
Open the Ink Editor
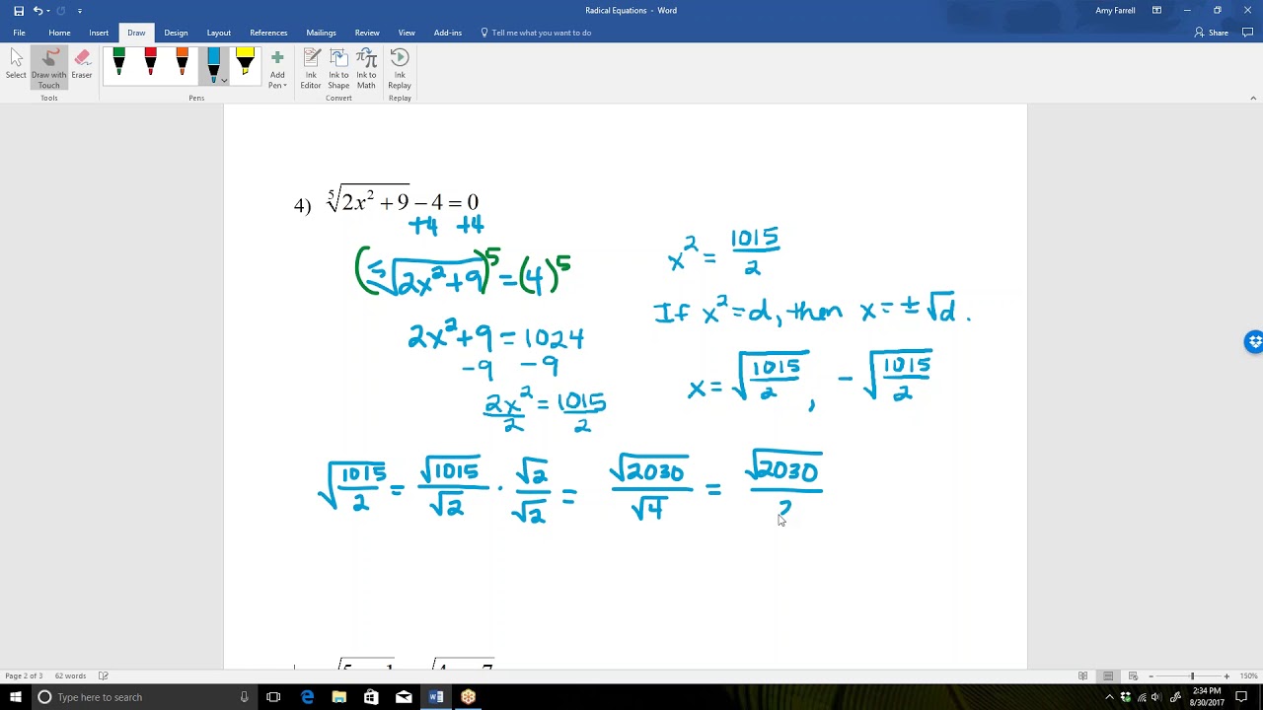311,69
